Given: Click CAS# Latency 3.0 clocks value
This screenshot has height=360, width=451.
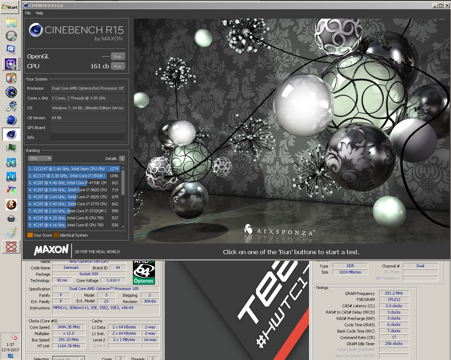Looking at the screenshot, I should 394,306.
